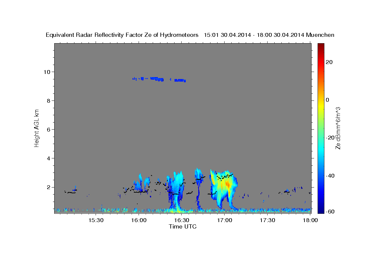Click the dark blue bottom of the colorbar
The height and width of the screenshot is (256, 385).
321,210
